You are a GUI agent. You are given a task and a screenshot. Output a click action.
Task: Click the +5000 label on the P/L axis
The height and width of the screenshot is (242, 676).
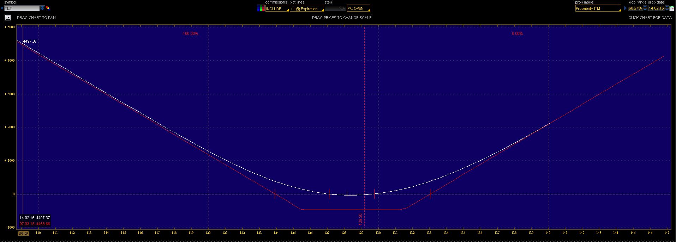pyautogui.click(x=10, y=27)
